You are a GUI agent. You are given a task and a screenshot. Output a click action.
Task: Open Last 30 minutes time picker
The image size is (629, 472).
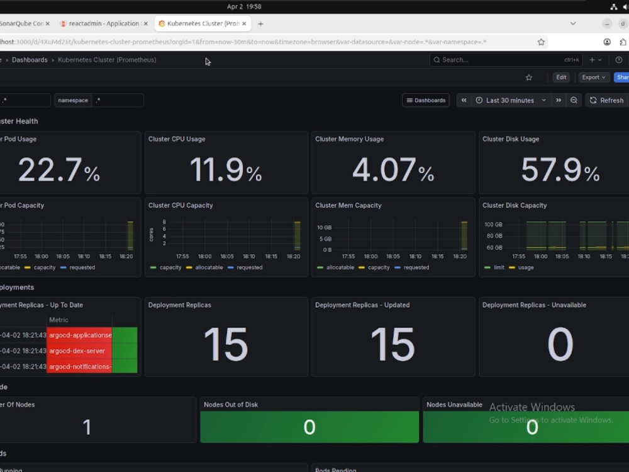[510, 100]
